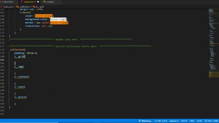Viewport: 219px width, 123px height.
Task: Select SCSS language mode
Action: tap(199, 121)
